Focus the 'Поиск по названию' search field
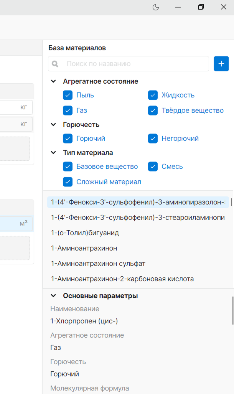 coord(129,64)
